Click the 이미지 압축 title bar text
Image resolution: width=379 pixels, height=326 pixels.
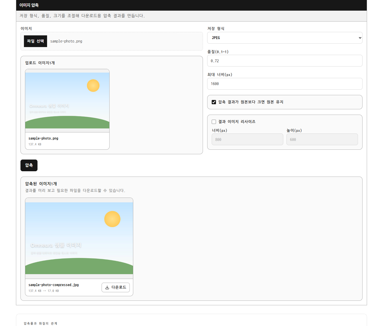coord(29,5)
